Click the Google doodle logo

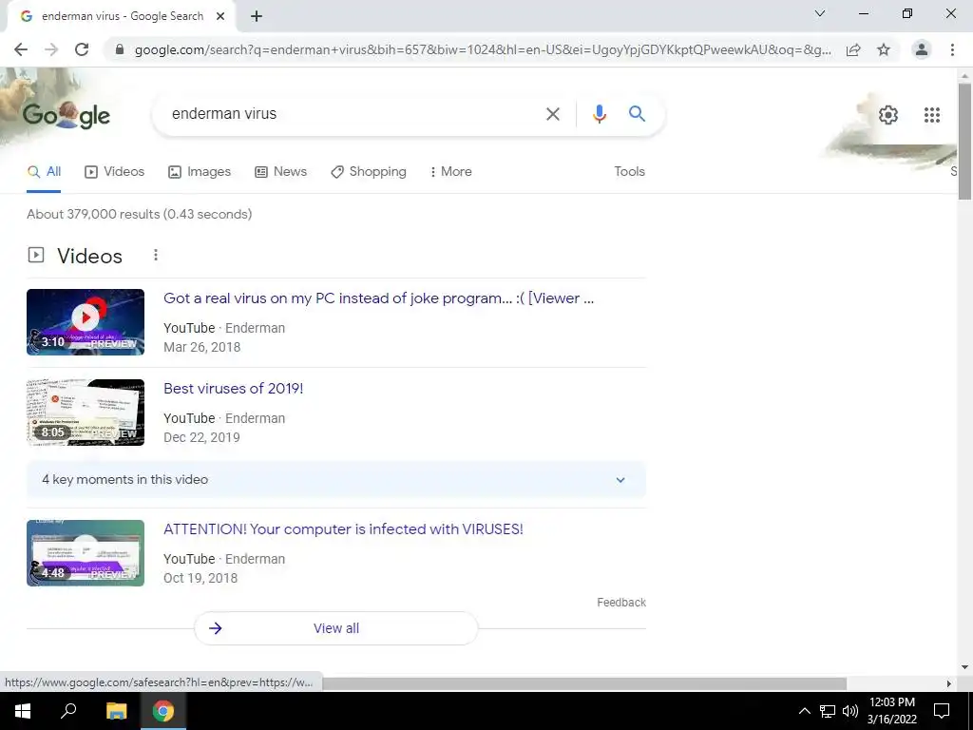click(x=67, y=115)
